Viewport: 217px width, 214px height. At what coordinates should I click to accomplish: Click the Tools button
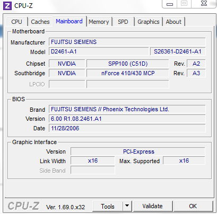108,206
